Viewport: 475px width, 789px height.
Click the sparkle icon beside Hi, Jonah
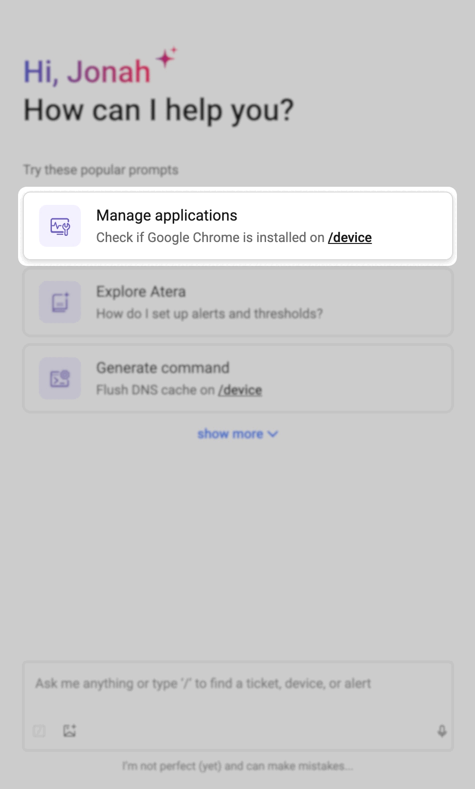tap(166, 58)
